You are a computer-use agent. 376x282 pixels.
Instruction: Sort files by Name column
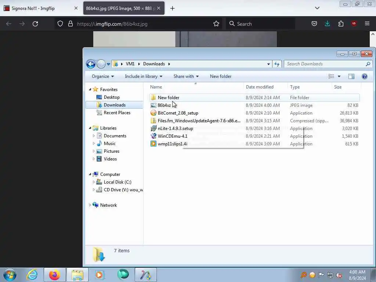tap(196, 87)
